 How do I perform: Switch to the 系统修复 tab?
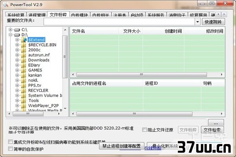coord(16,15)
